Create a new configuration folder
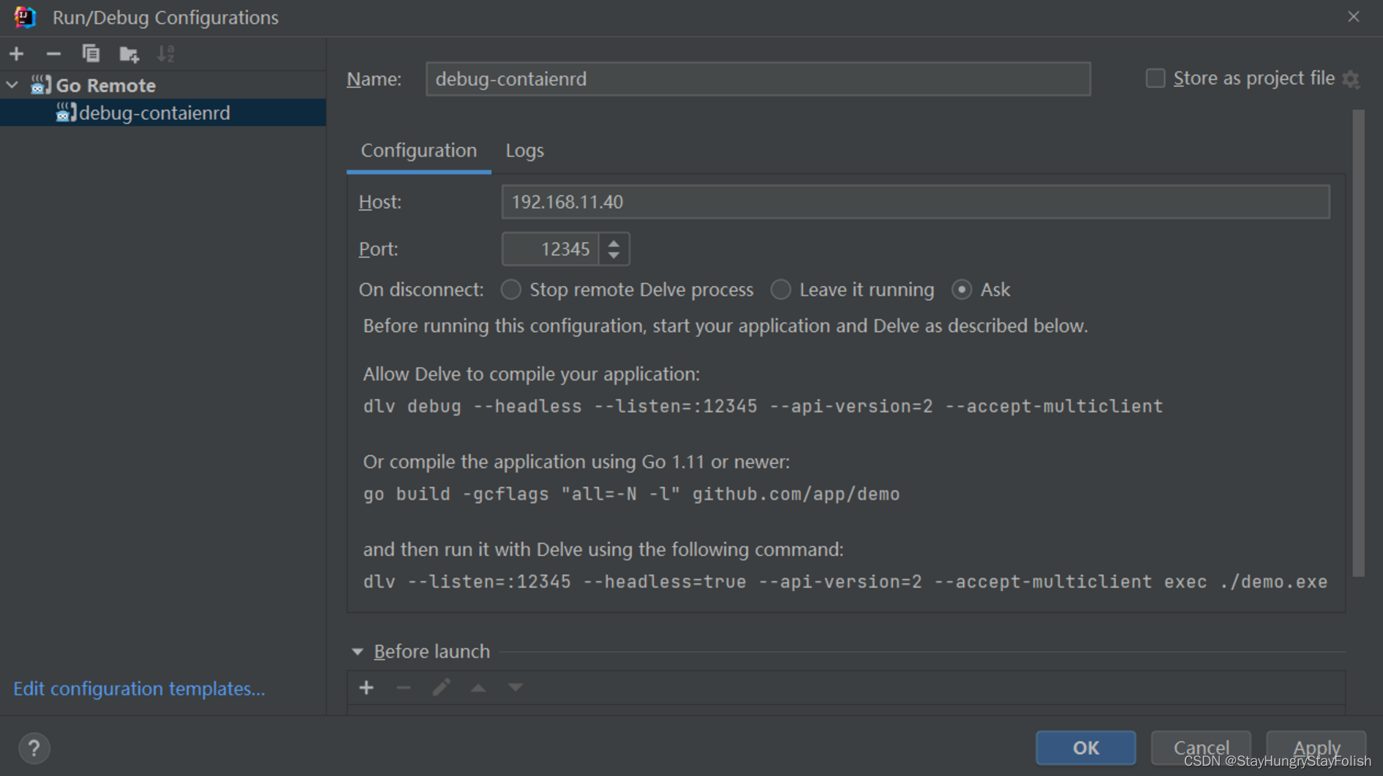1383x776 pixels. pyautogui.click(x=129, y=53)
